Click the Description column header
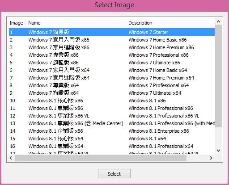This screenshot has height=185, width=229. [170, 23]
